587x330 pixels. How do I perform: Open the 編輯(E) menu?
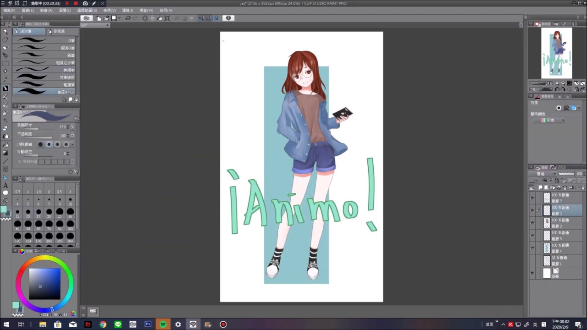28,10
